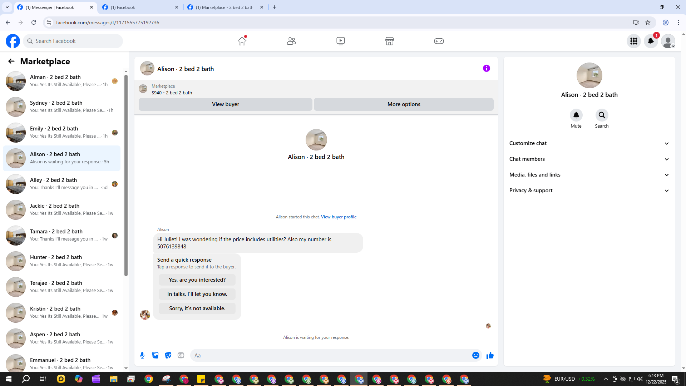The height and width of the screenshot is (386, 686).
Task: Click the View buyer button
Action: click(x=226, y=104)
